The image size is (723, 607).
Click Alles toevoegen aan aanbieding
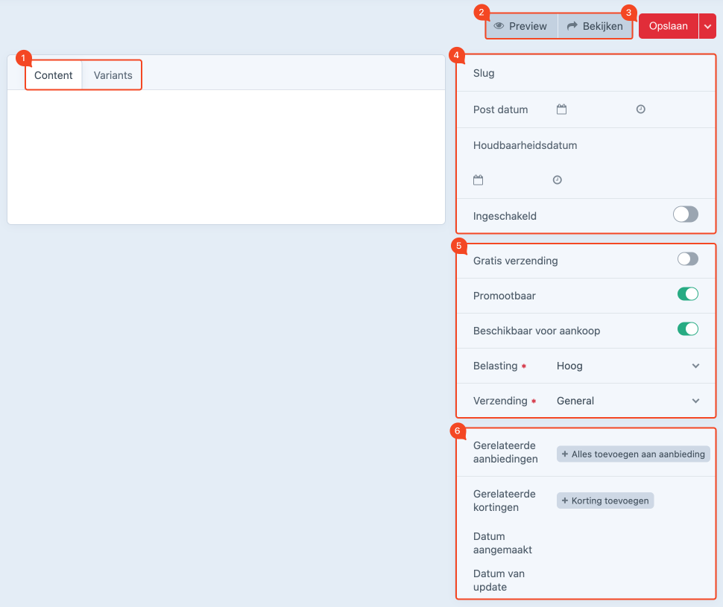pyautogui.click(x=633, y=454)
